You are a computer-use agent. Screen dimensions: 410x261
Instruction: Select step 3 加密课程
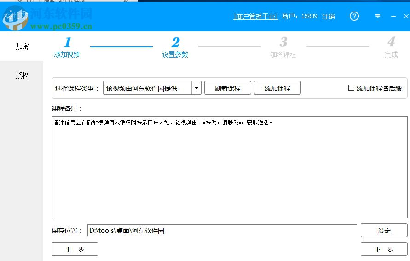(x=283, y=47)
